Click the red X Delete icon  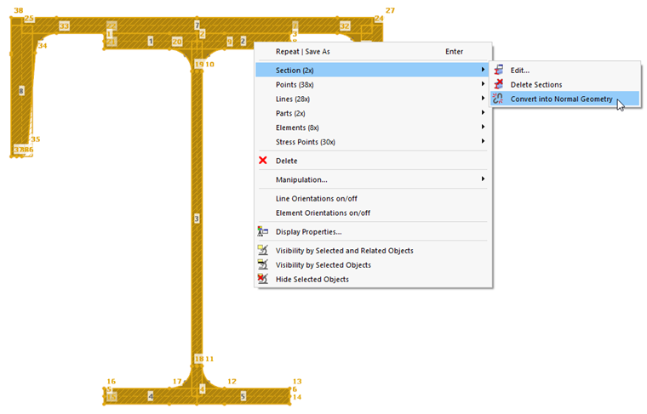click(x=263, y=161)
